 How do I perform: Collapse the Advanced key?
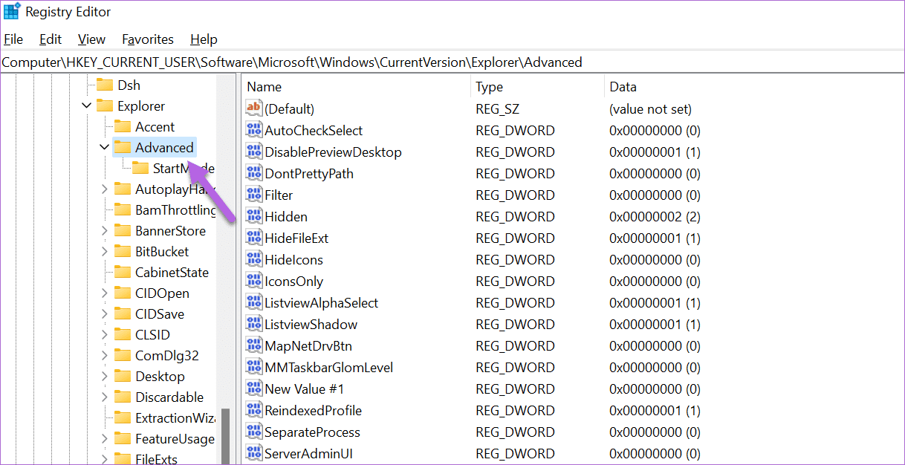click(x=105, y=148)
